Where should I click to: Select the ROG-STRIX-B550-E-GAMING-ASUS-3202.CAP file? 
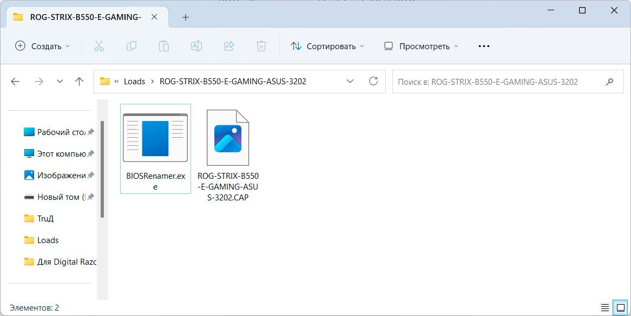[228, 154]
